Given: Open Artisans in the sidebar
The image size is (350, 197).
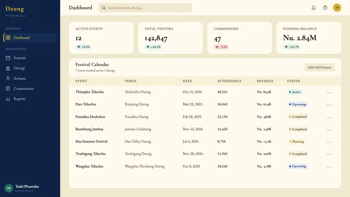Looking at the screenshot, I should click(x=30, y=78).
